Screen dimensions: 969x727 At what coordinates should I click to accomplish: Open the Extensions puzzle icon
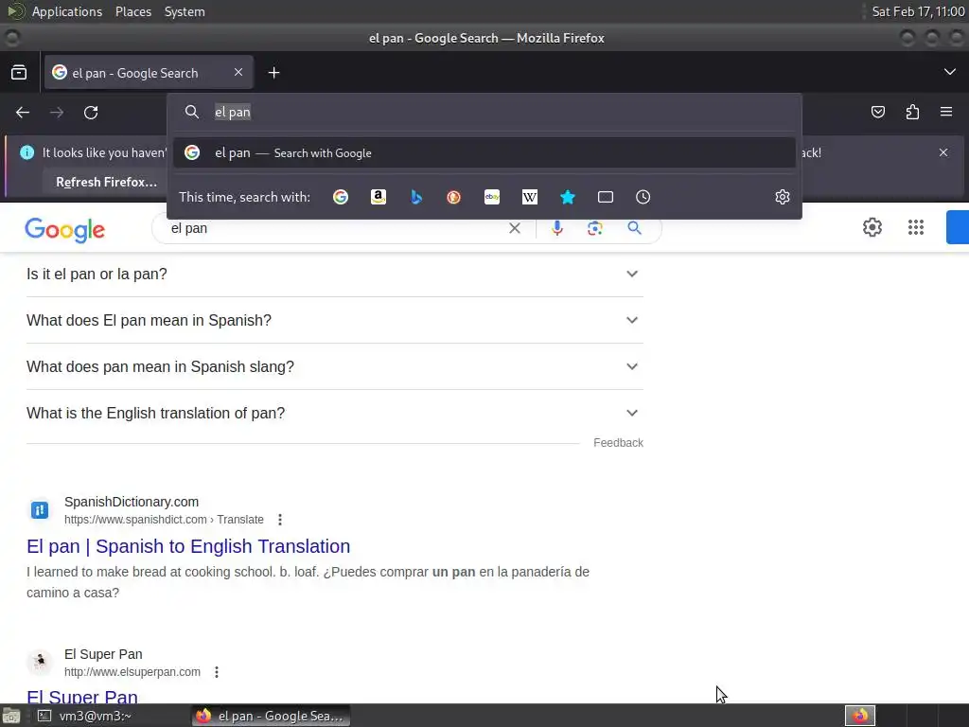[x=913, y=112]
